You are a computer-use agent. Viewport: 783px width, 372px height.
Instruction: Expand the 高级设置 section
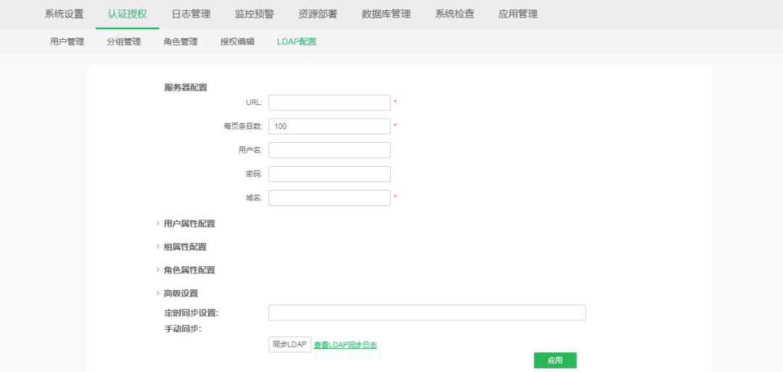click(180, 293)
